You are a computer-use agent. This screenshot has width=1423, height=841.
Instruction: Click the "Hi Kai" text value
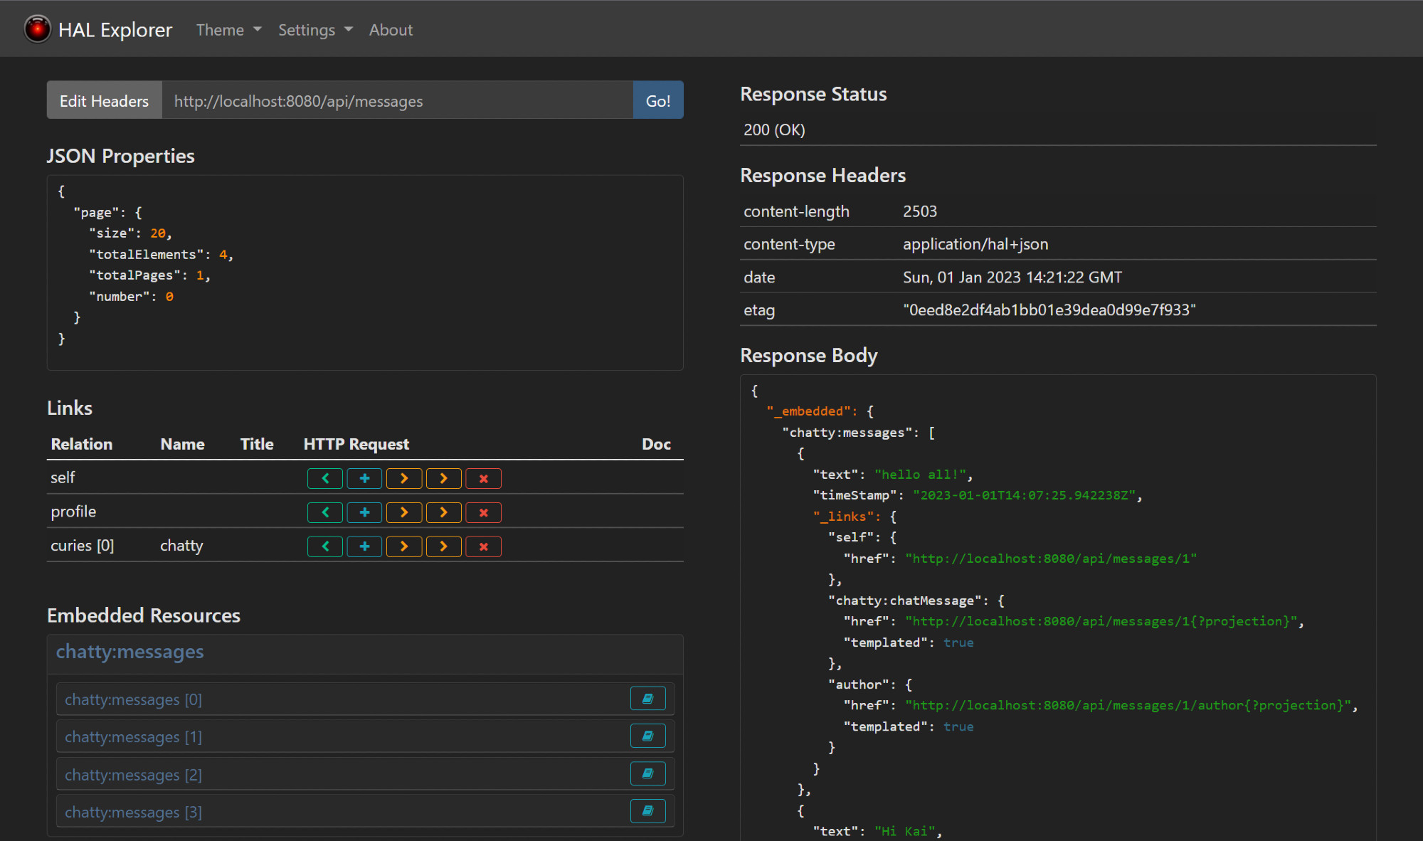tap(904, 831)
